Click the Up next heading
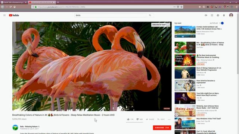Image resolution: width=239 pixels, height=134 pixels. click(178, 23)
